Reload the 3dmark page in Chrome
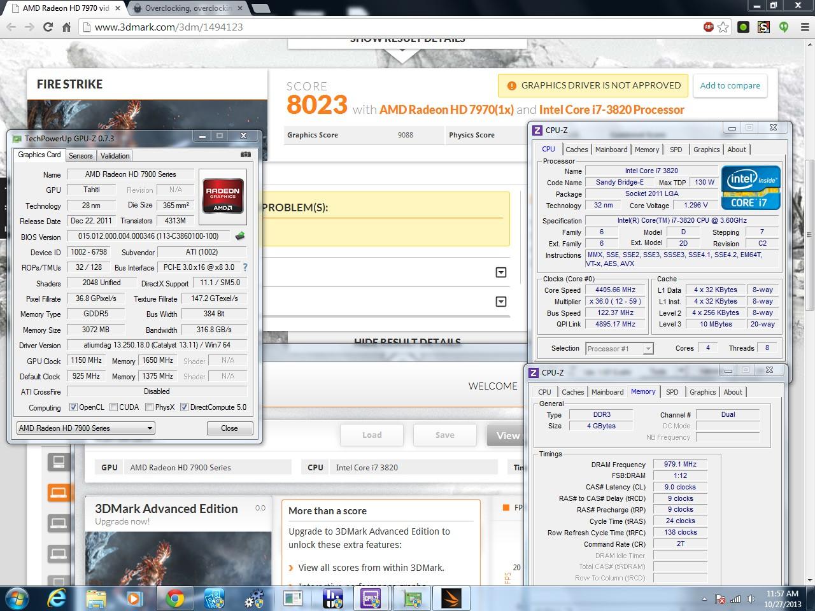Screen dimensions: 815x611 [x=48, y=27]
